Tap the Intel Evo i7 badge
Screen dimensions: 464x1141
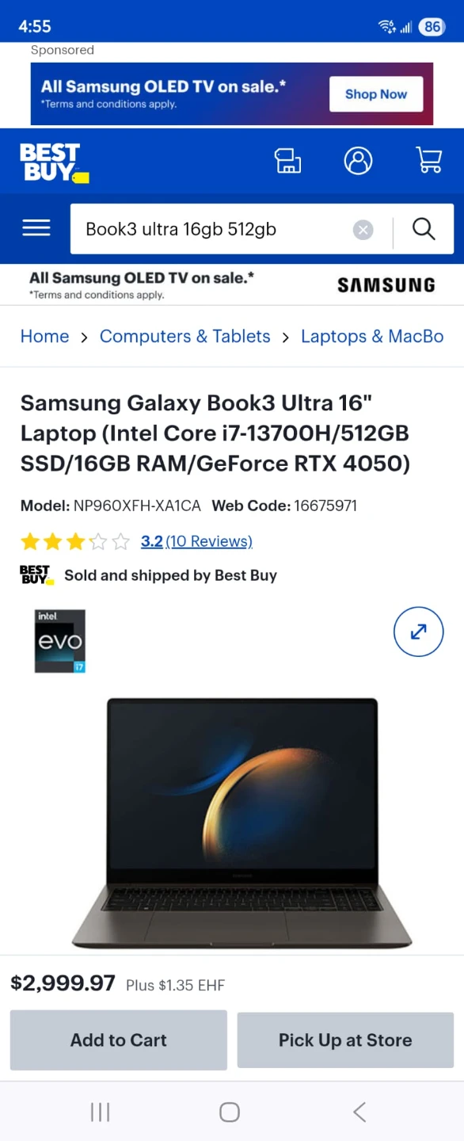[60, 641]
